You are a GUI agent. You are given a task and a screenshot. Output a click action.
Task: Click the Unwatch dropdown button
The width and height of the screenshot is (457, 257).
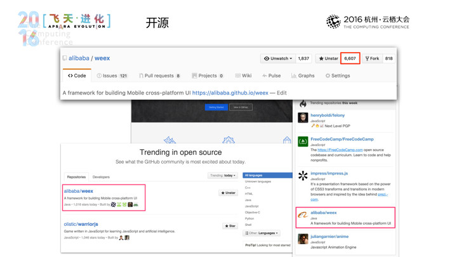pyautogui.click(x=278, y=58)
